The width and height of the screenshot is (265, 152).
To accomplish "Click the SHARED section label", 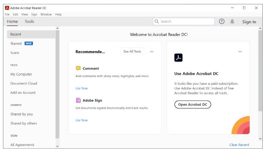I will pyautogui.click(x=16, y=105).
